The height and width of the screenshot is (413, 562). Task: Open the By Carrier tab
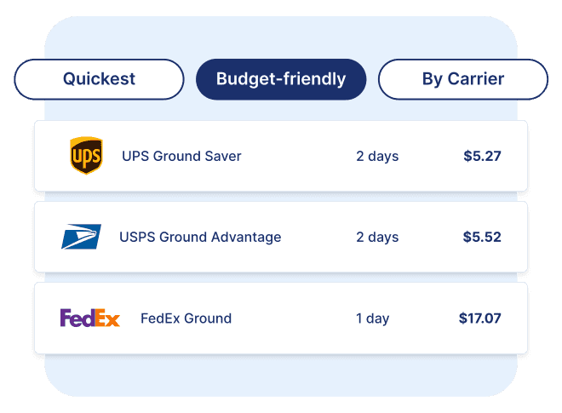462,79
